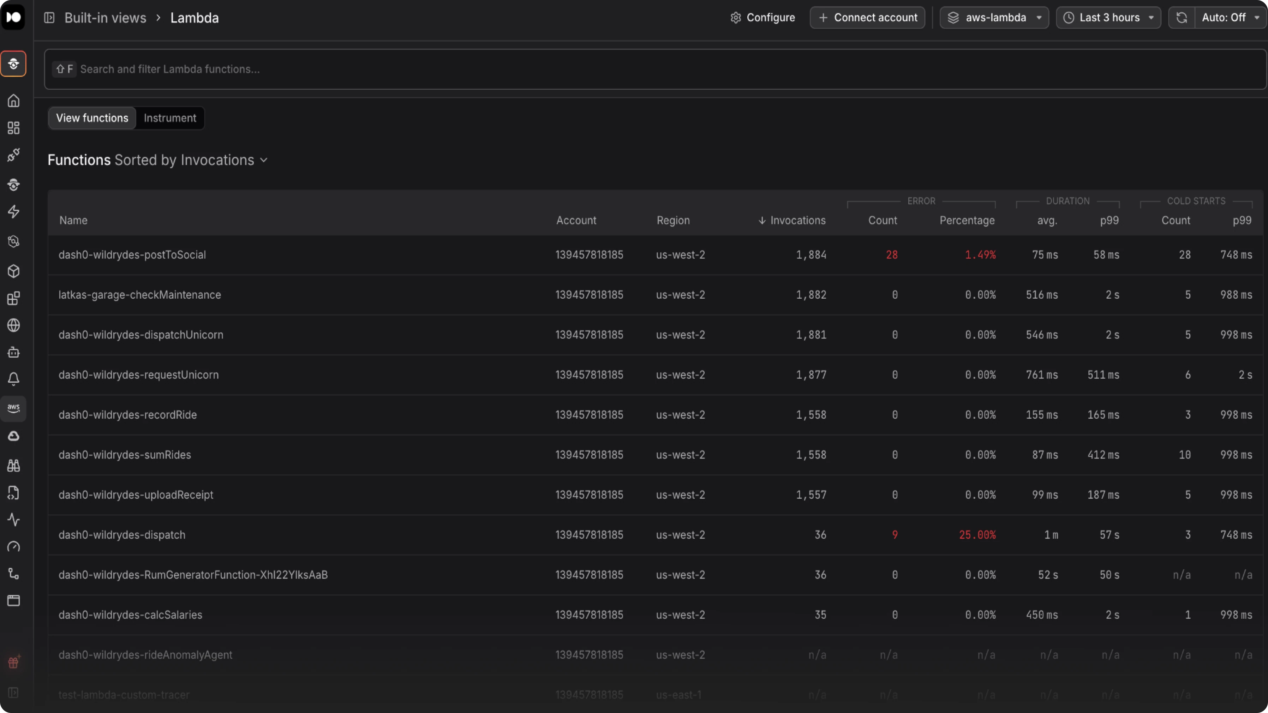Open the route path icon in sidebar
The image size is (1268, 713).
point(13,574)
